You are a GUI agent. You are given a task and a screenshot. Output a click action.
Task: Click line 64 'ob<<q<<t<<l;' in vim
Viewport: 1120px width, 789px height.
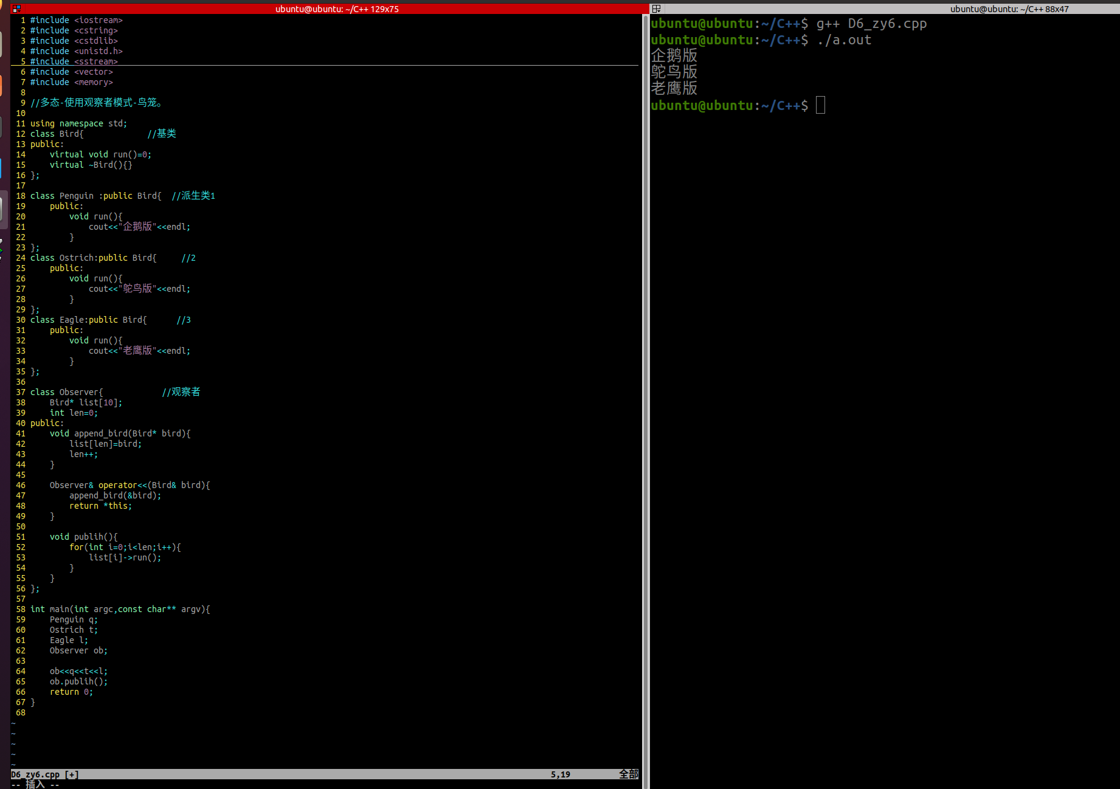pyautogui.click(x=78, y=671)
